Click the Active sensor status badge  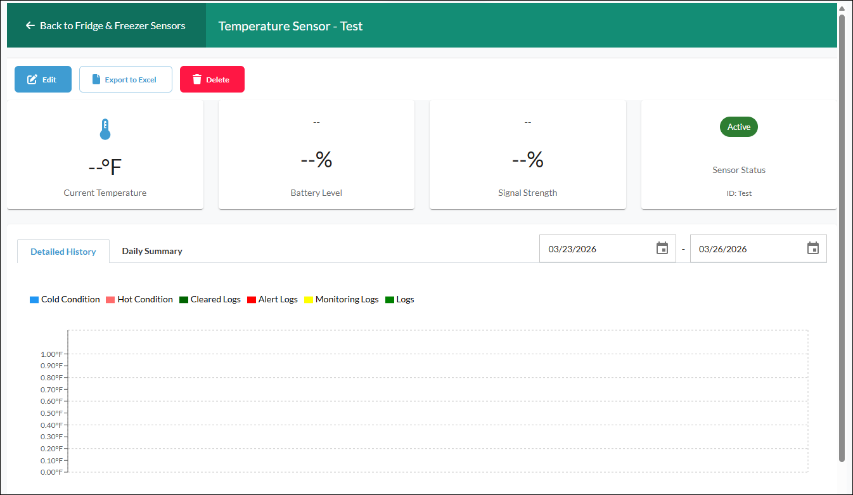click(x=739, y=127)
